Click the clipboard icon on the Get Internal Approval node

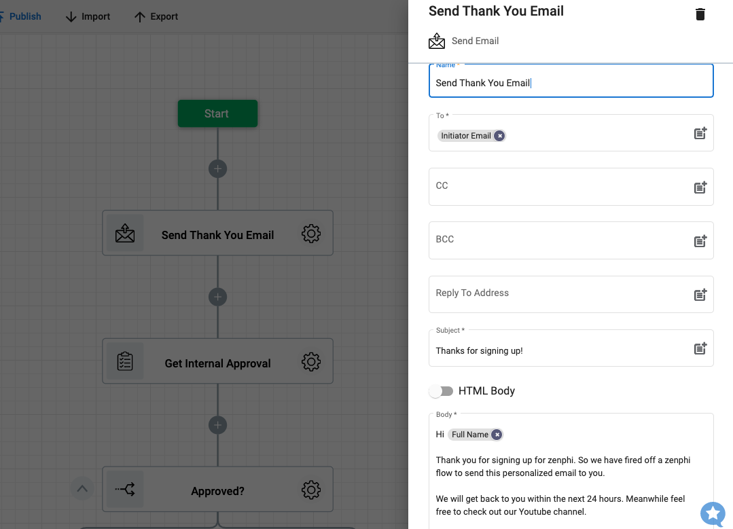click(125, 361)
